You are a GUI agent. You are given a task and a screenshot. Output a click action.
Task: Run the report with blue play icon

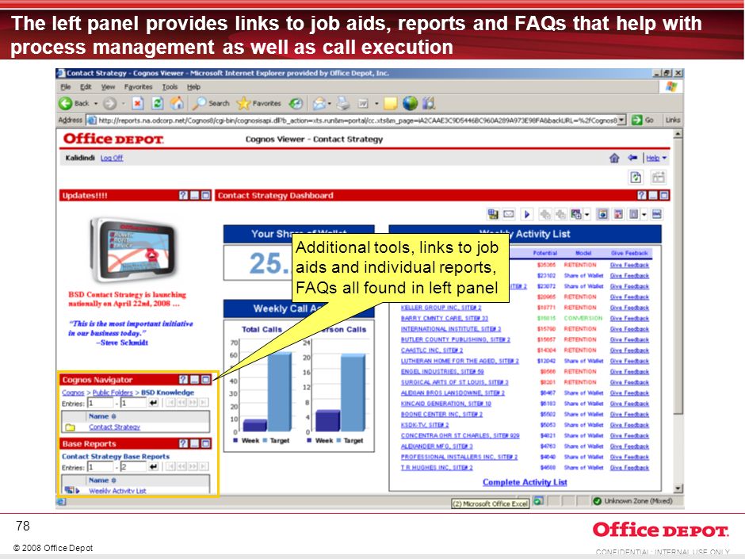click(x=527, y=214)
